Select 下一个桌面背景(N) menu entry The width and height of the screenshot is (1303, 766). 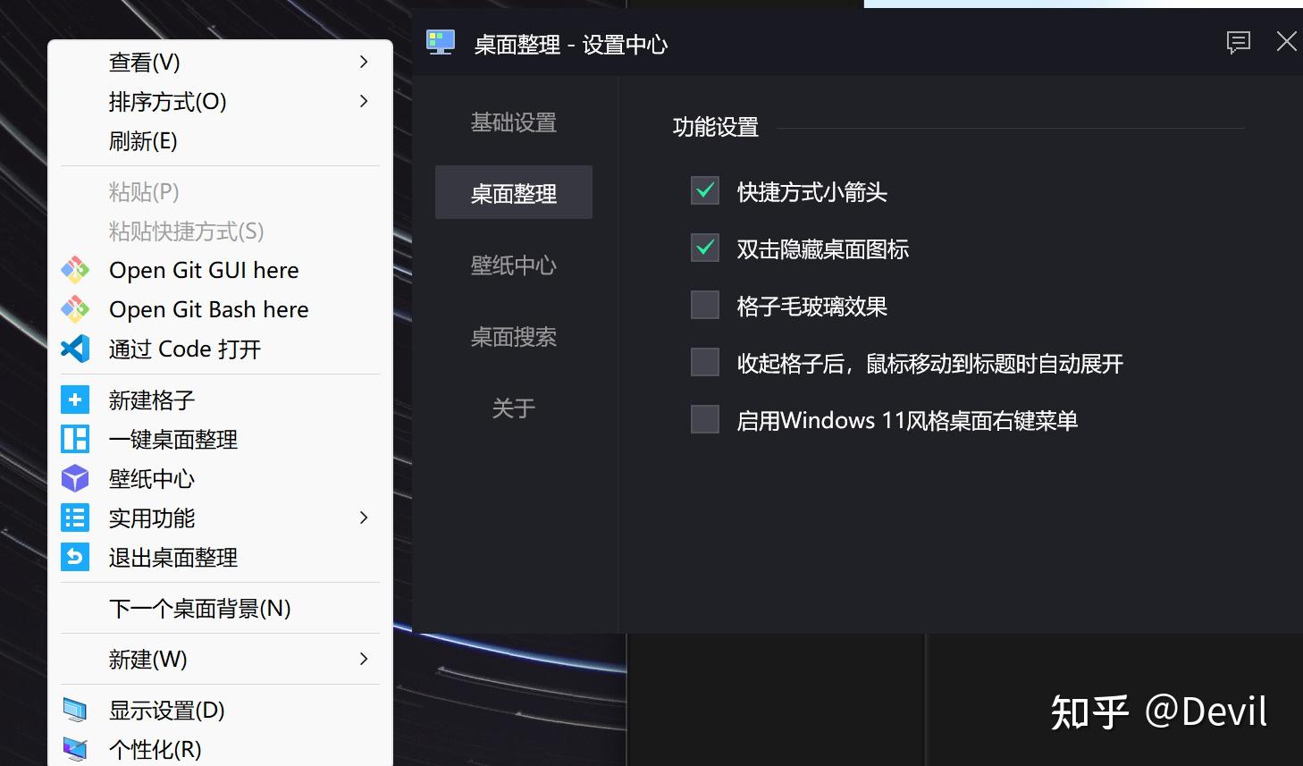click(x=220, y=608)
